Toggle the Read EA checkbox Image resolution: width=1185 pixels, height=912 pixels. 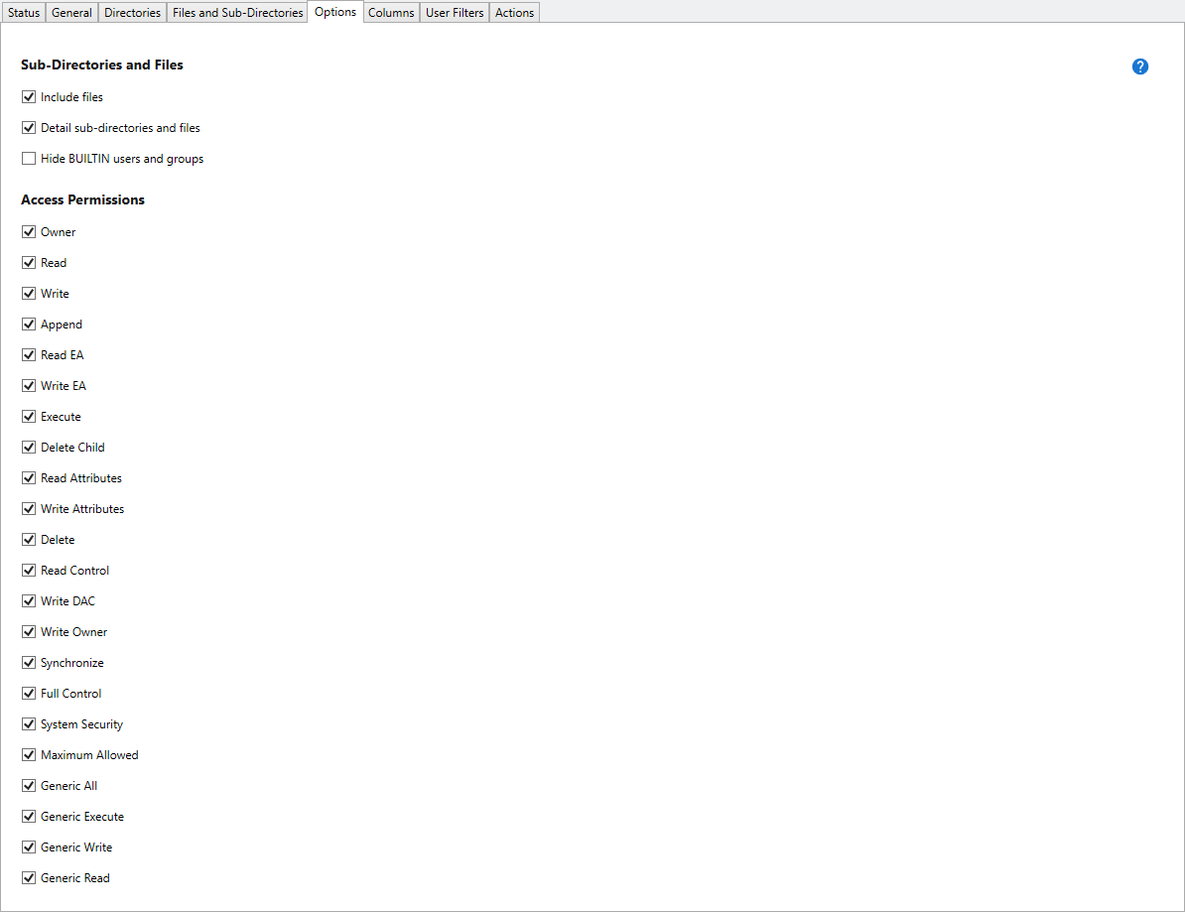29,355
